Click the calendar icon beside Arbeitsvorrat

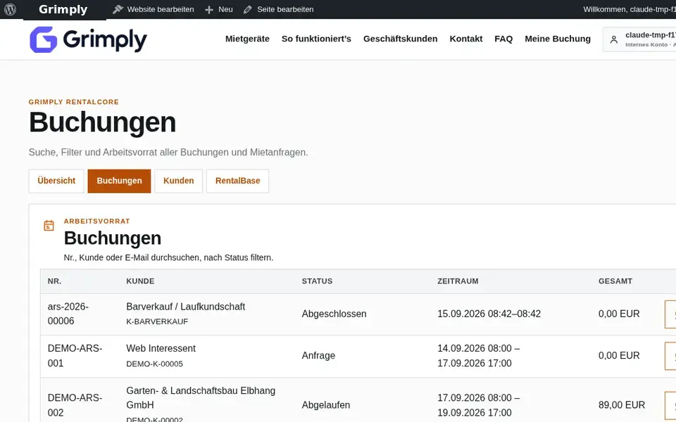pyautogui.click(x=49, y=225)
